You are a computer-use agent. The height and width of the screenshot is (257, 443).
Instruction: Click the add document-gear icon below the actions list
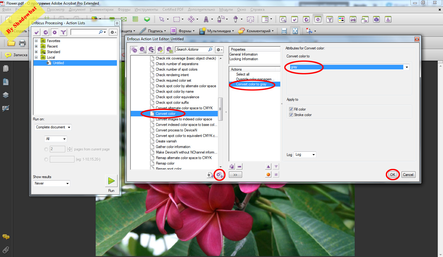pos(211,175)
